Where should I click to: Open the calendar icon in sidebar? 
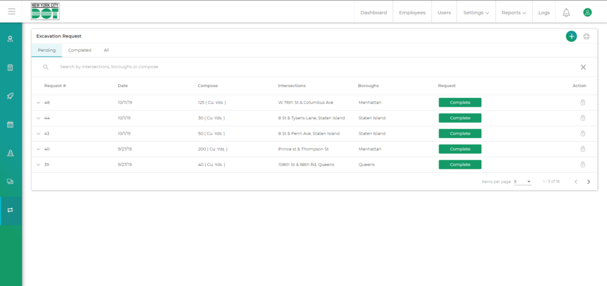10,125
